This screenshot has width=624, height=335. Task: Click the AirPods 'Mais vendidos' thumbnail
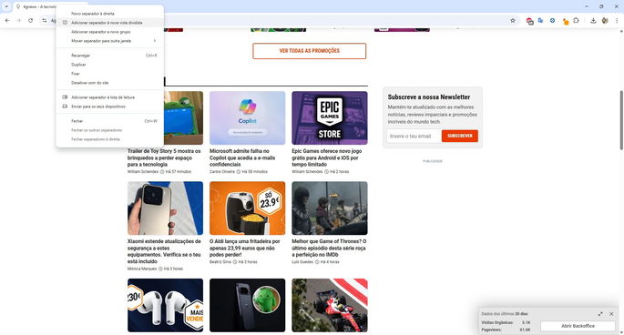[x=165, y=305]
